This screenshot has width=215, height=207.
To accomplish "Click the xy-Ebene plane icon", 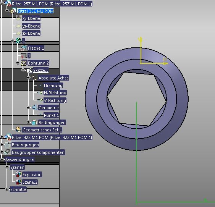I will pyautogui.click(x=19, y=18).
